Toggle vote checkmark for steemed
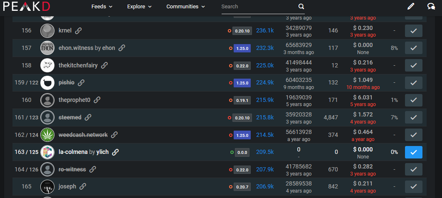The image size is (442, 198). (x=414, y=117)
